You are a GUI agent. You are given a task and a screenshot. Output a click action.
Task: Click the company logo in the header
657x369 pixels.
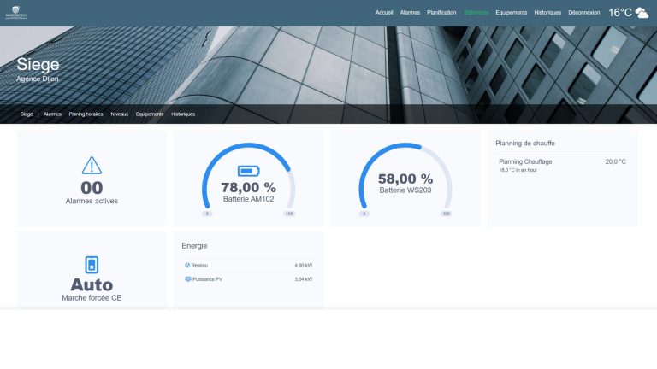[16, 13]
